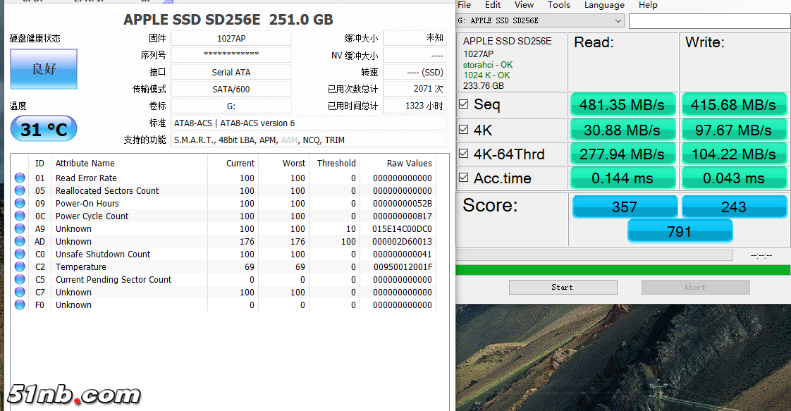Open the Tools menu in AS SSD
This screenshot has height=411, width=791.
[559, 5]
